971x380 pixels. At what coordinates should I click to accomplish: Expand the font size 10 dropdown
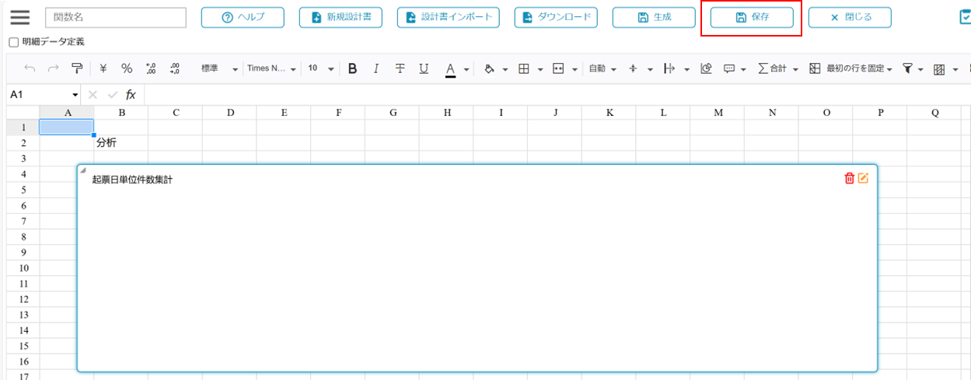320,68
